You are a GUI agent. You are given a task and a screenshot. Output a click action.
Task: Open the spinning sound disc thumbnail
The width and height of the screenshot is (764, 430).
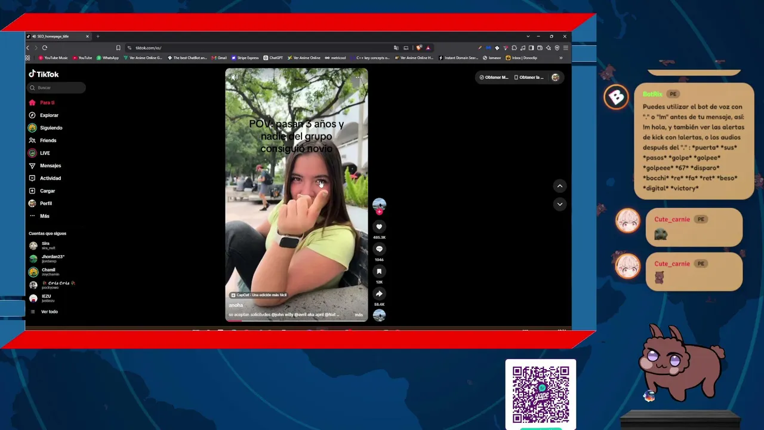[379, 315]
